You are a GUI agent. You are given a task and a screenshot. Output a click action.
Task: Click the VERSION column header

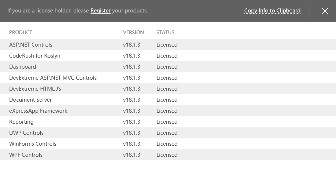[133, 32]
